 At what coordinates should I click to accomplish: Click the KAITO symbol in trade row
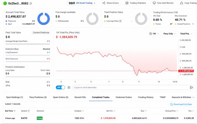(x=24, y=118)
